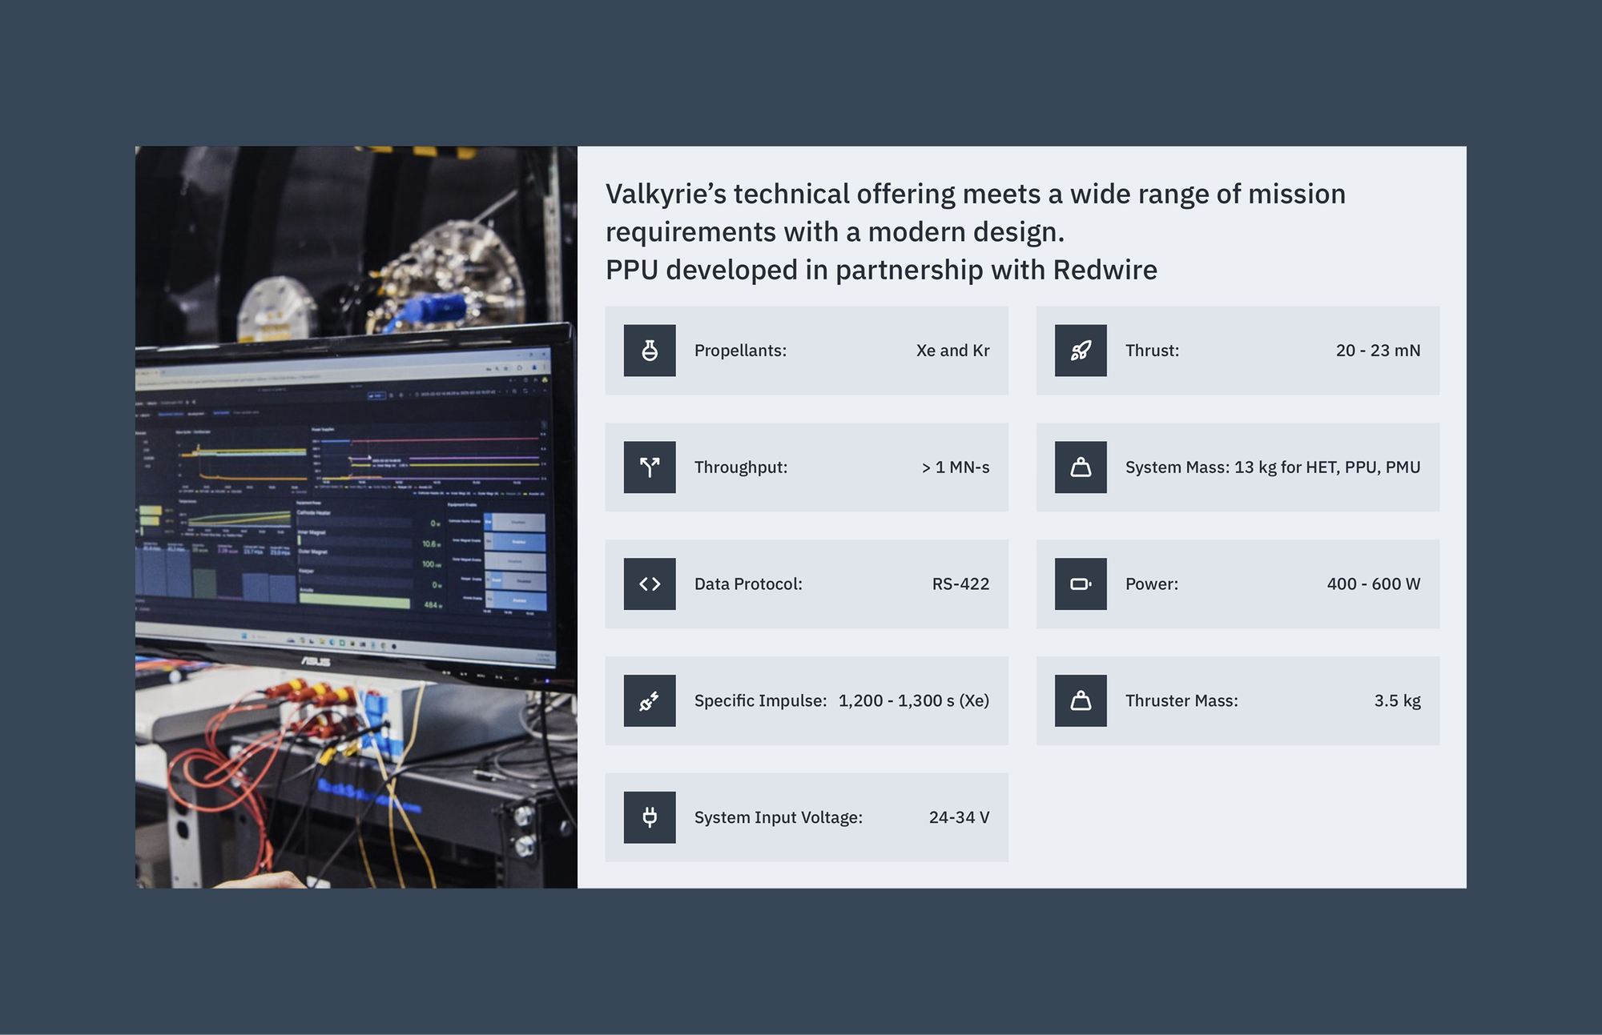Select the '20 - 23 mN' thrust value
The height and width of the screenshot is (1035, 1602).
pyautogui.click(x=1378, y=351)
